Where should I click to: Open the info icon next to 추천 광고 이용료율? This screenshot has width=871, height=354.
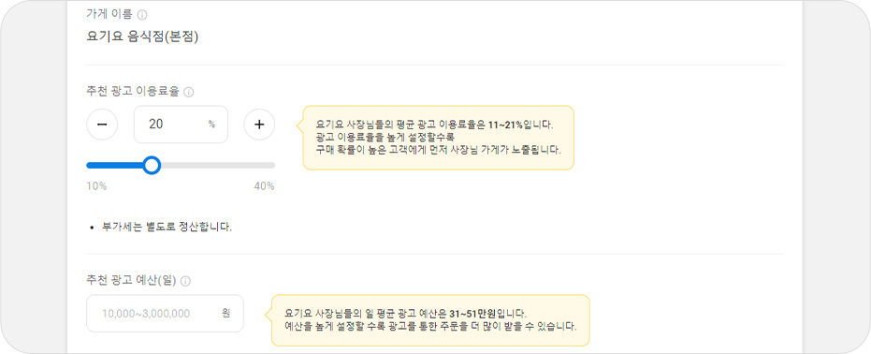point(188,93)
